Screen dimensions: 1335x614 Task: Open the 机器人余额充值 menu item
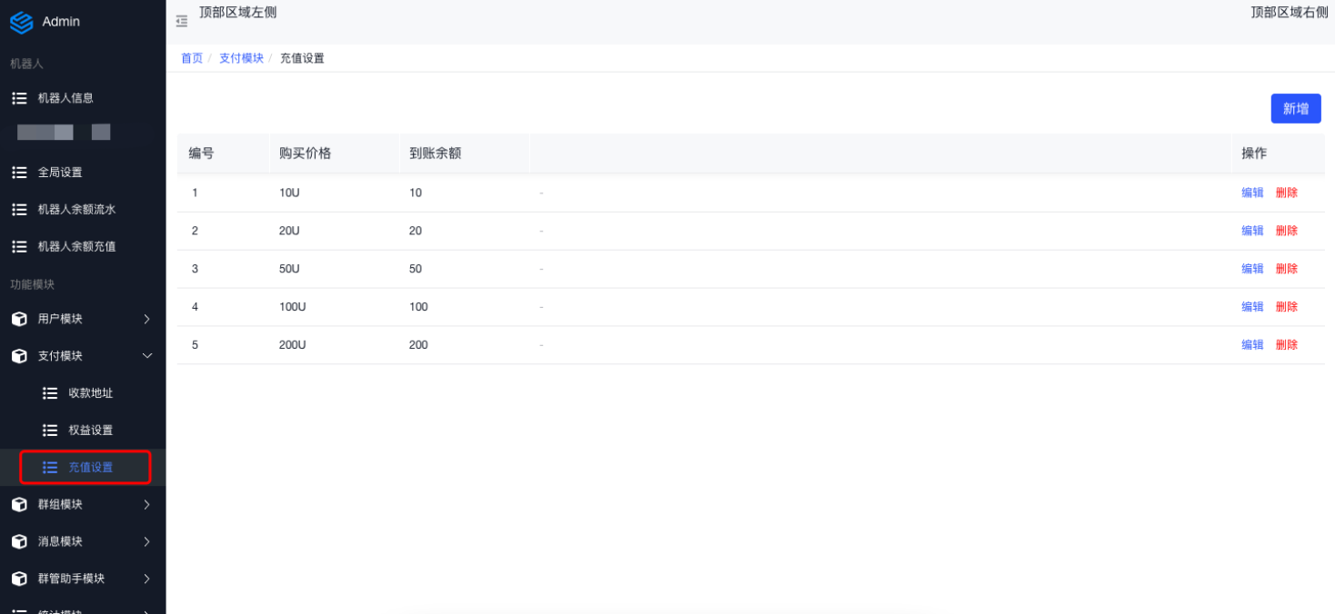click(x=76, y=247)
